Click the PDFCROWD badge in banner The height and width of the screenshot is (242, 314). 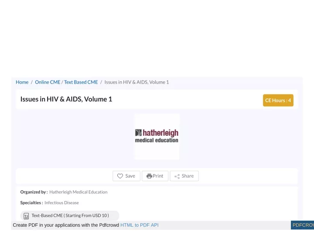(x=302, y=225)
